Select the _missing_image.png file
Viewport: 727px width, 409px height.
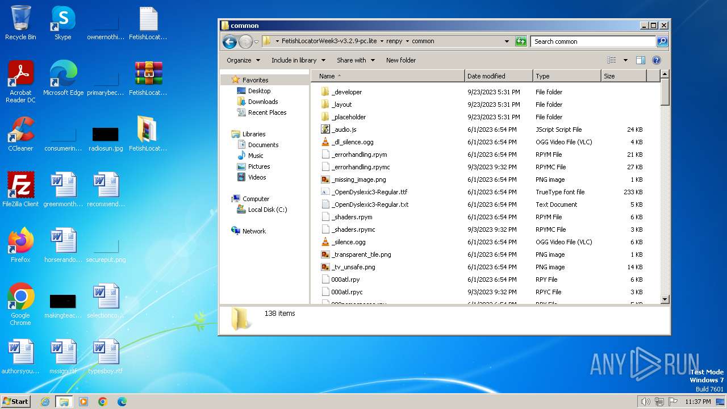click(358, 180)
